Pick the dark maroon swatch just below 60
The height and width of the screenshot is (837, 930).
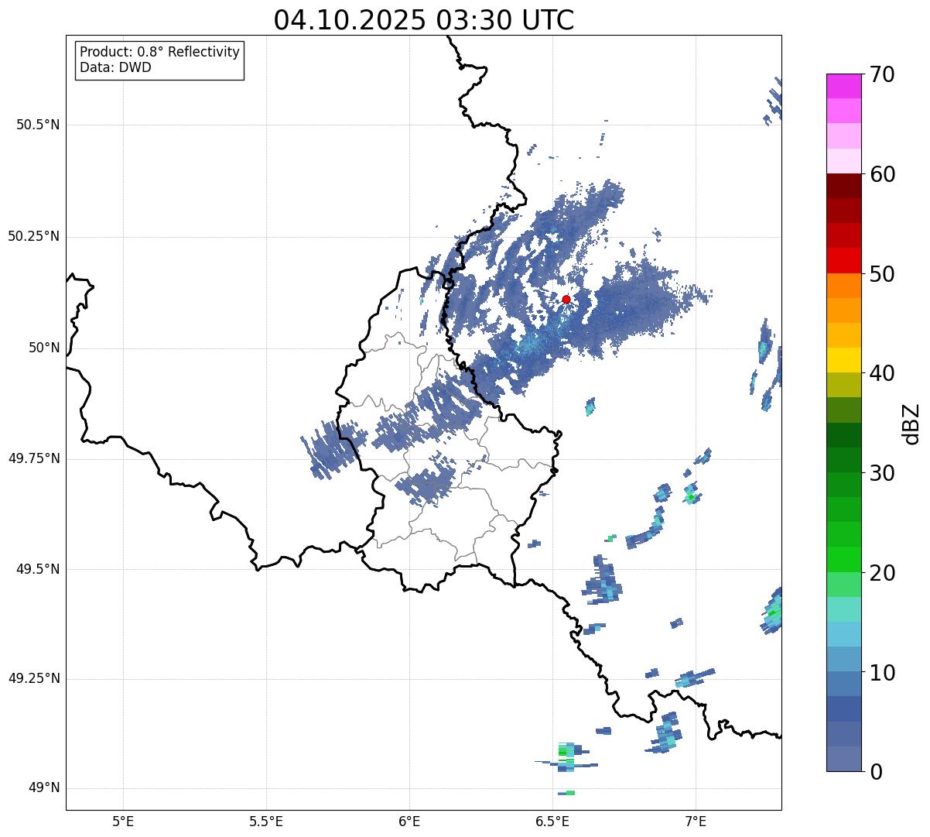click(x=843, y=187)
